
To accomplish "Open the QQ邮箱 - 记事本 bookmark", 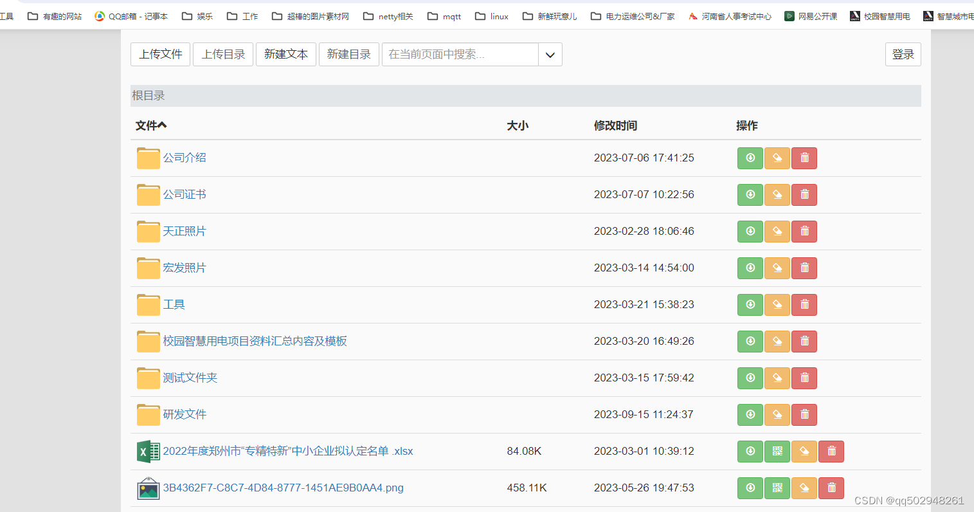I will pyautogui.click(x=131, y=16).
